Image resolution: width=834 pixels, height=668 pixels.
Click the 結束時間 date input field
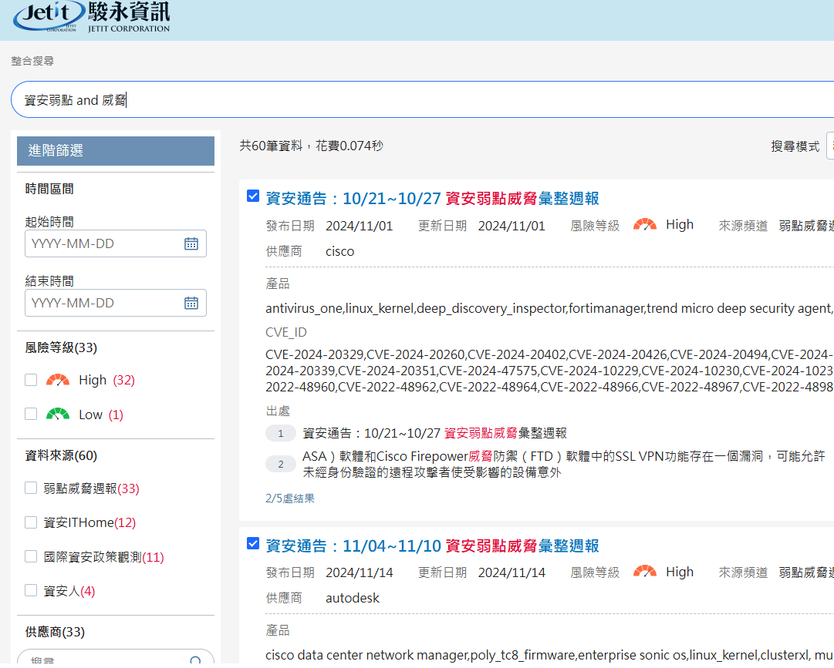click(x=116, y=304)
